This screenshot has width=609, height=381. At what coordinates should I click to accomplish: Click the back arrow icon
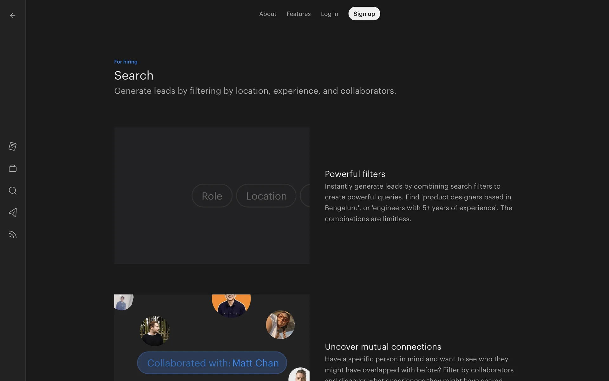[x=13, y=16]
